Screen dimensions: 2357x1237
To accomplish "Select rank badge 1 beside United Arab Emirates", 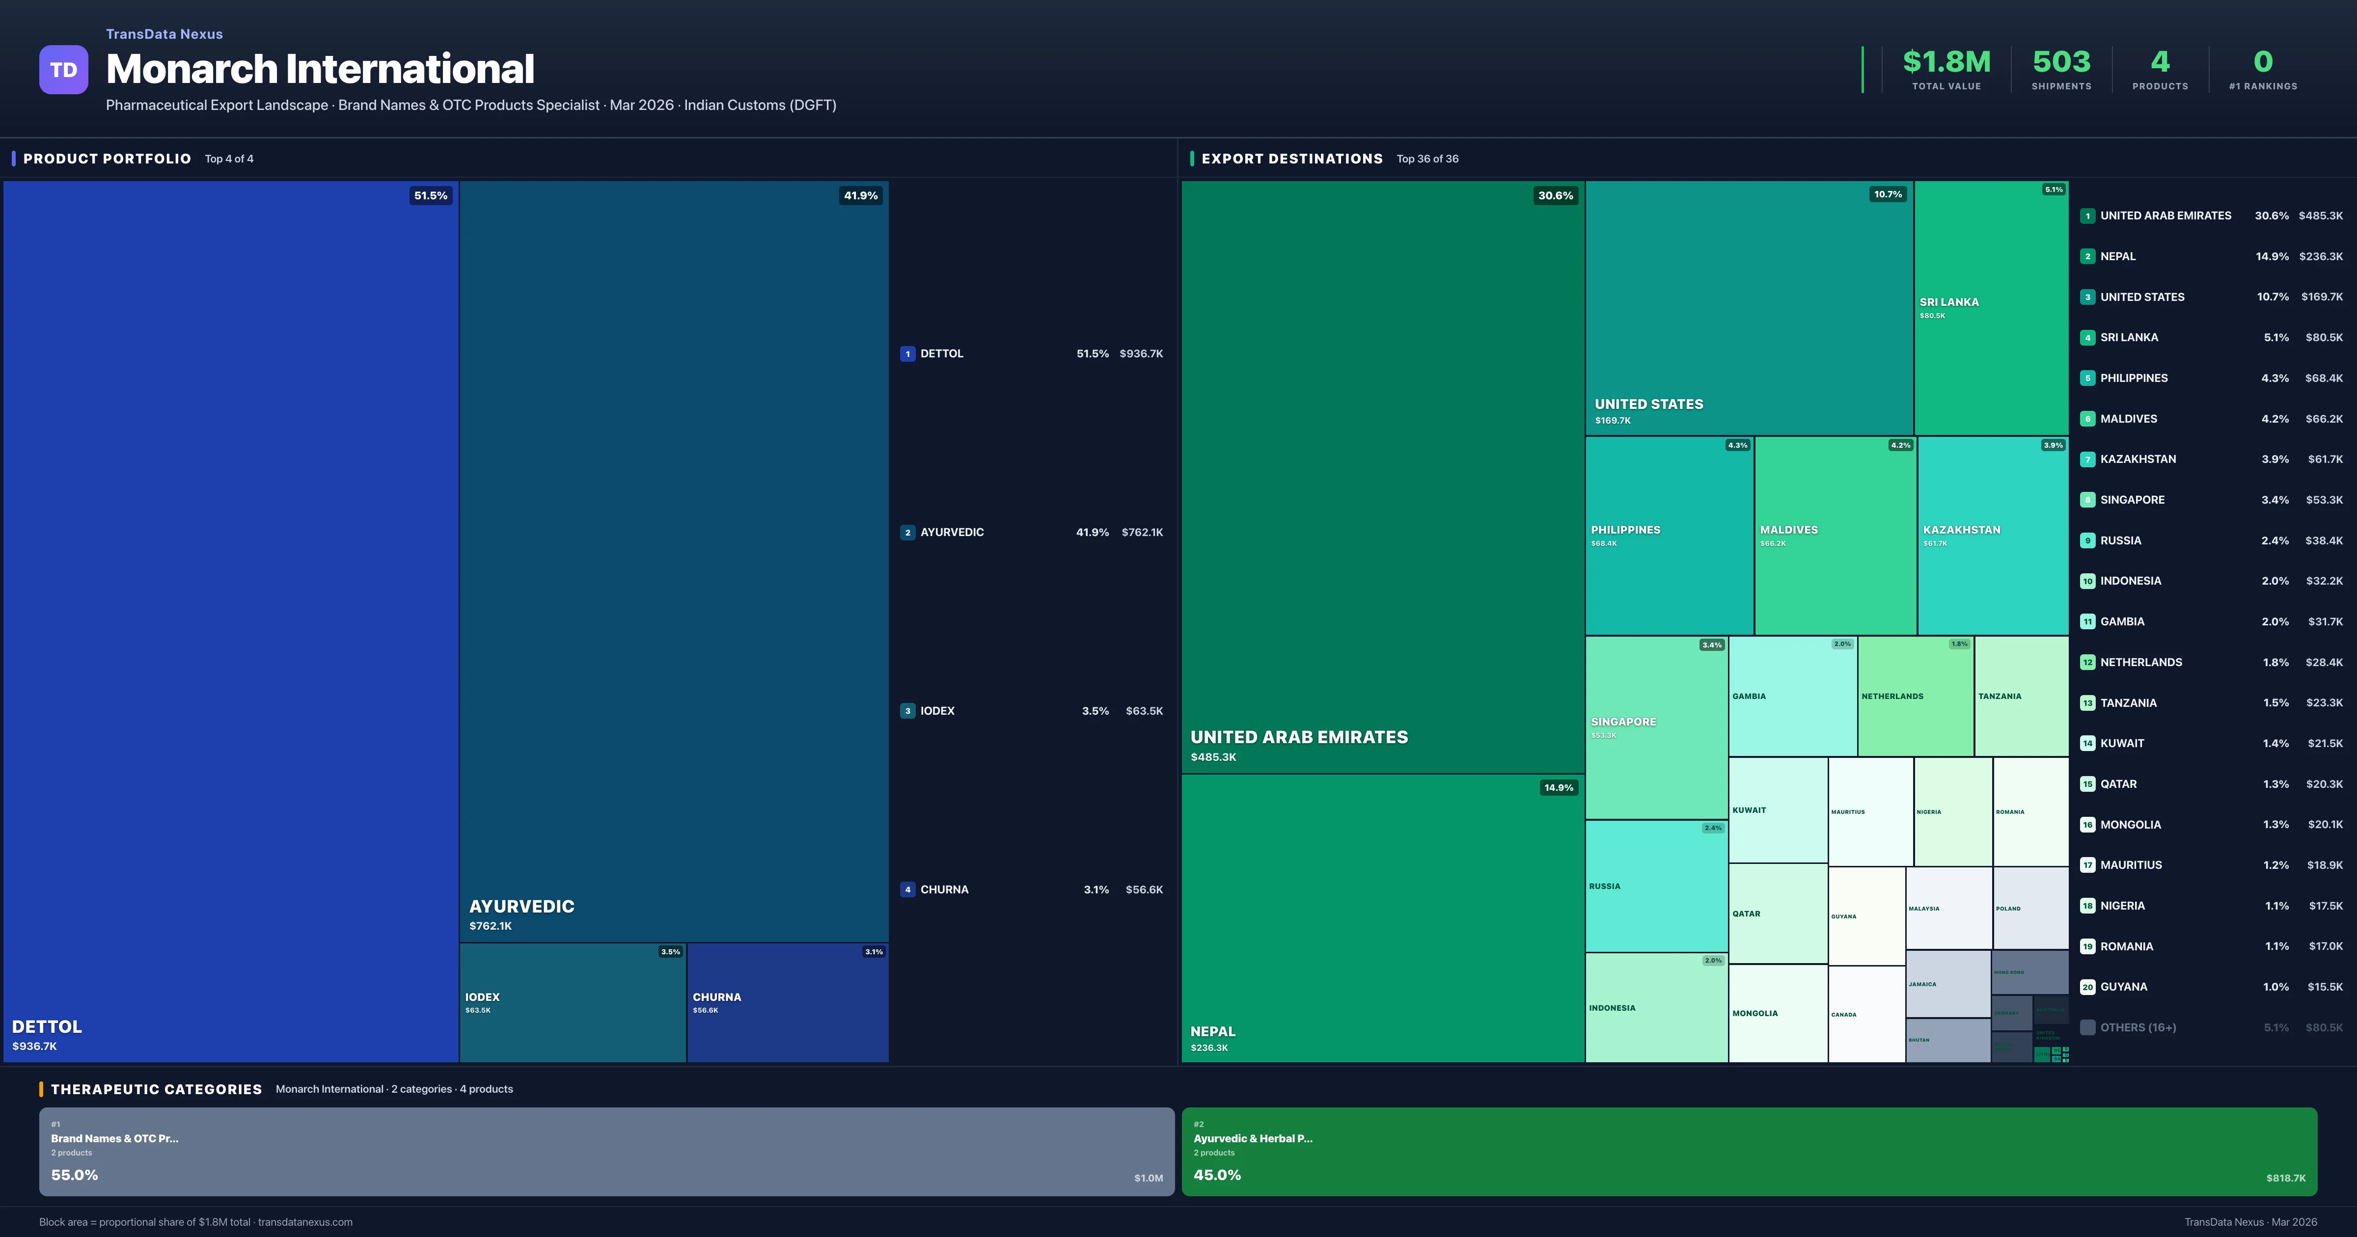I will click(x=2088, y=216).
